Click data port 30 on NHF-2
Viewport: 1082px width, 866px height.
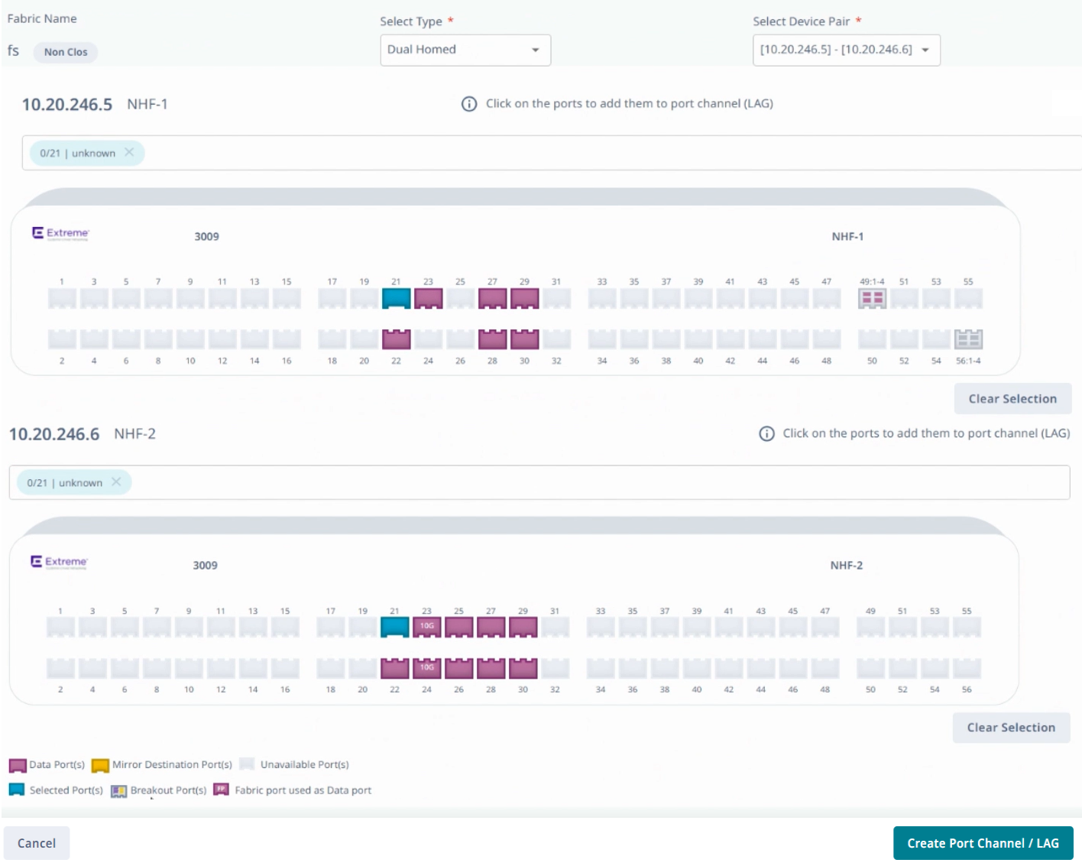click(523, 668)
